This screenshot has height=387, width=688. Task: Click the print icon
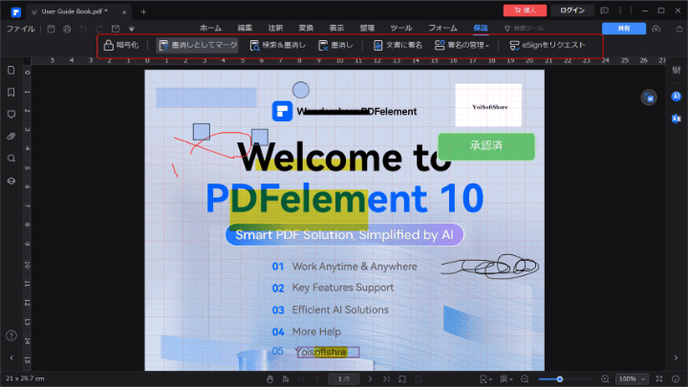pos(67,29)
